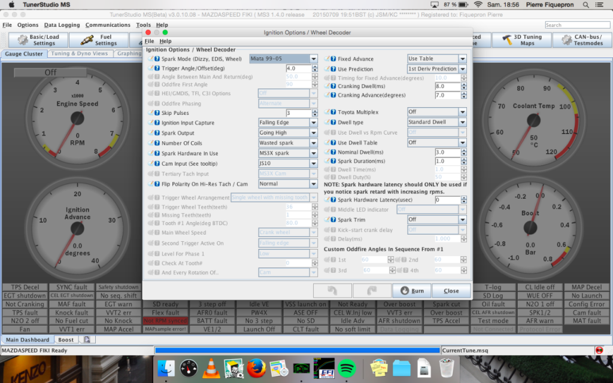Open Data Logging menu in main window
Viewport: 613px width, 383px height.
62,25
